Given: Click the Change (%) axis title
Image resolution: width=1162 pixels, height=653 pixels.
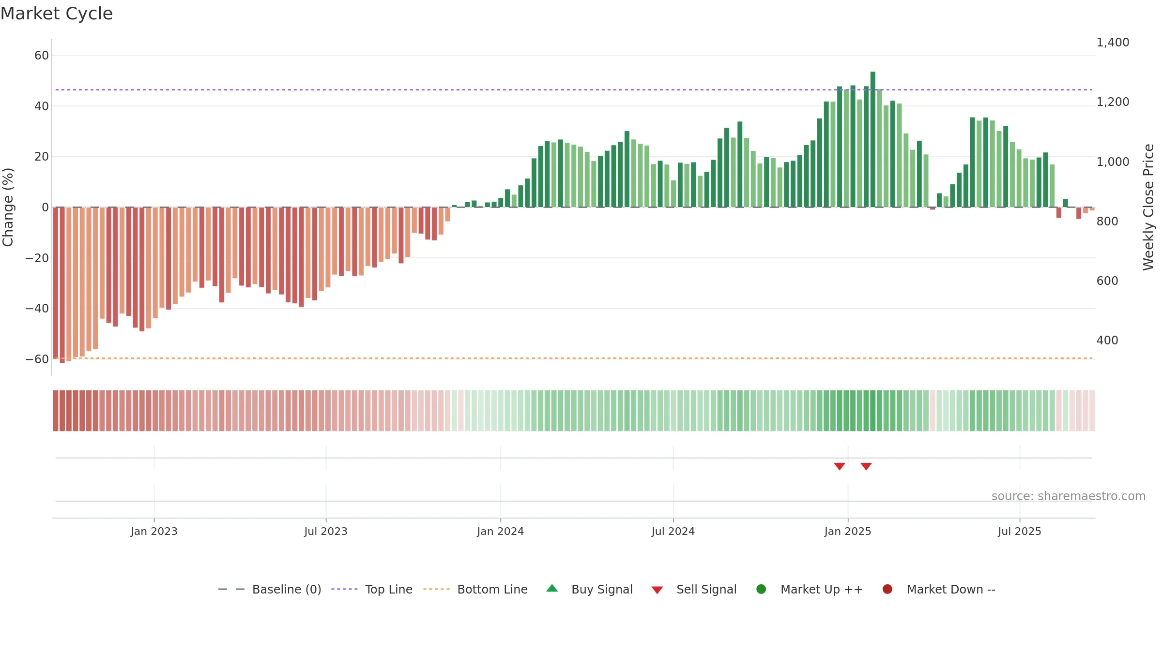Looking at the screenshot, I should coord(8,207).
